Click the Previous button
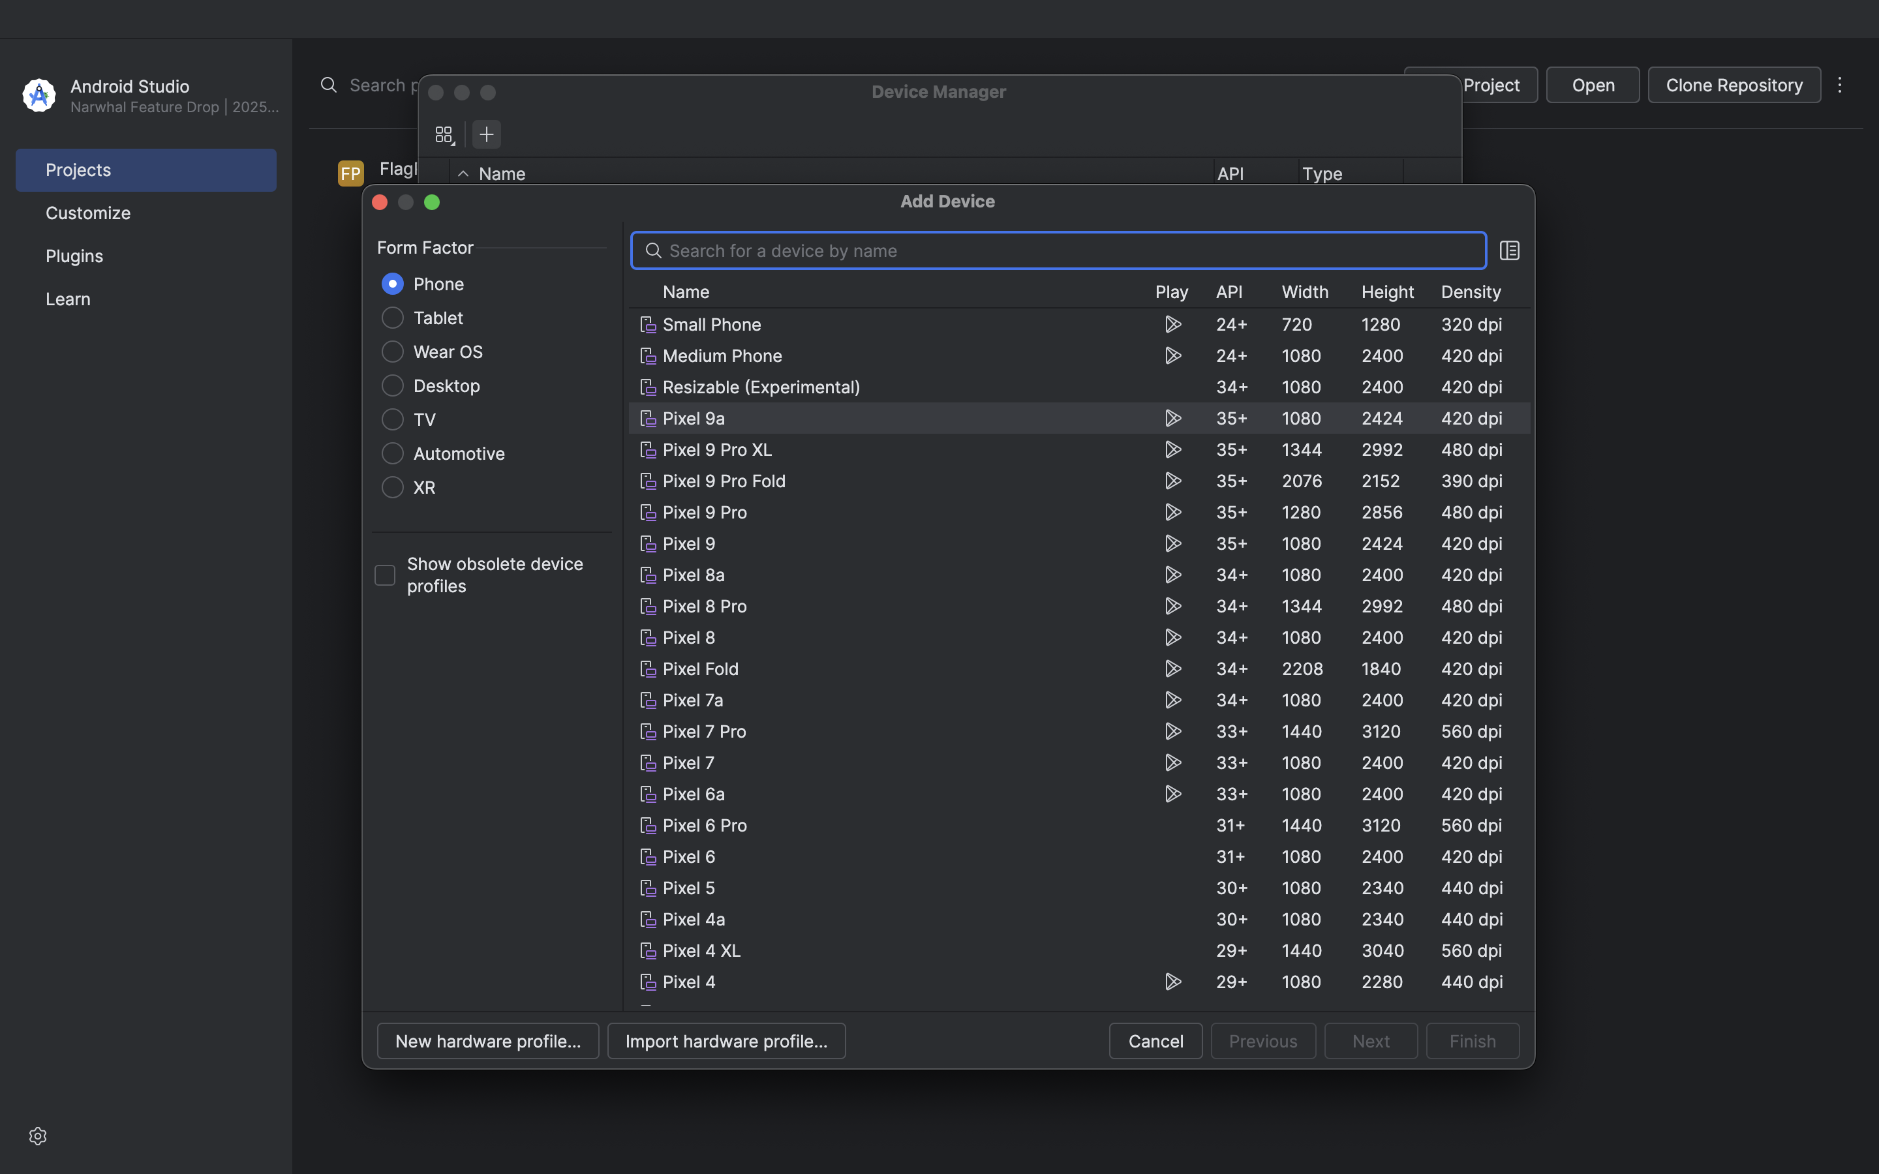Screen dimensions: 1879x1174 [1263, 1041]
